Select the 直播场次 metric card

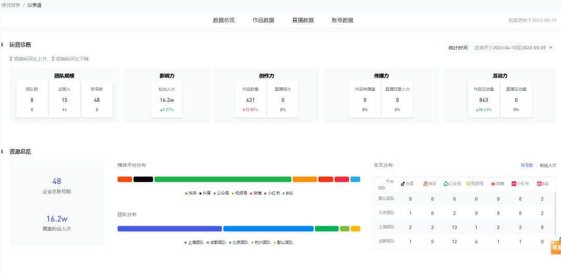point(283,99)
